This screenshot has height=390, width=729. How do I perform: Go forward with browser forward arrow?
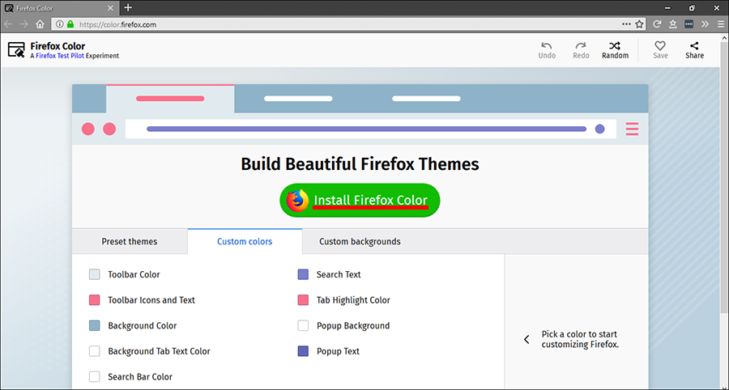23,24
